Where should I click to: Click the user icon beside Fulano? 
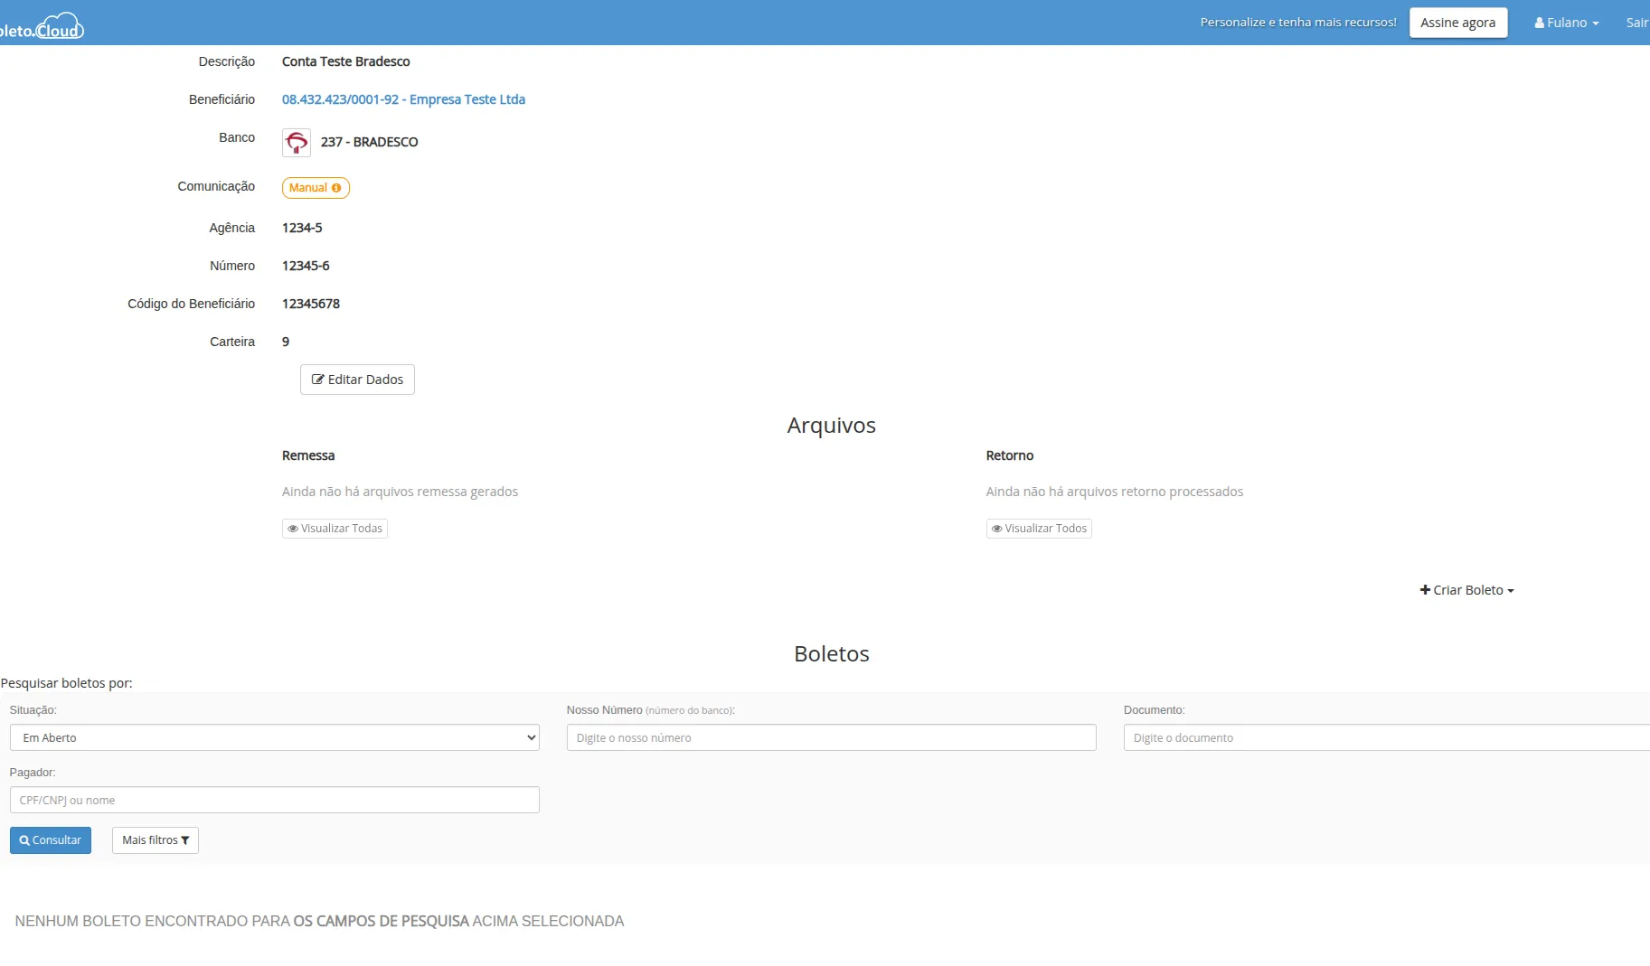1539,23
